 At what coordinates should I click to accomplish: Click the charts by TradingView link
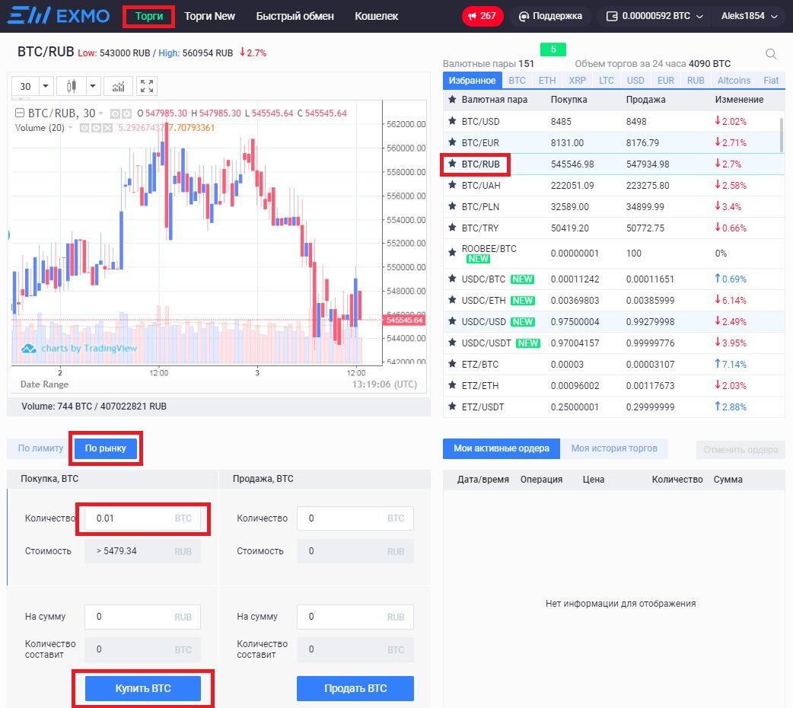[79, 348]
